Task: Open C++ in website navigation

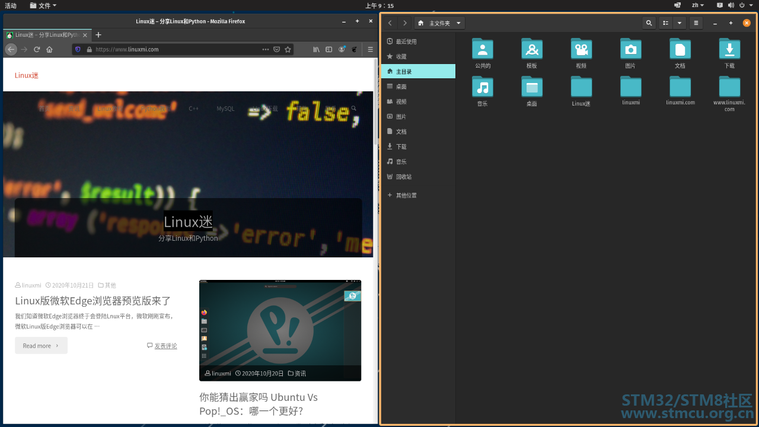Action: [194, 109]
